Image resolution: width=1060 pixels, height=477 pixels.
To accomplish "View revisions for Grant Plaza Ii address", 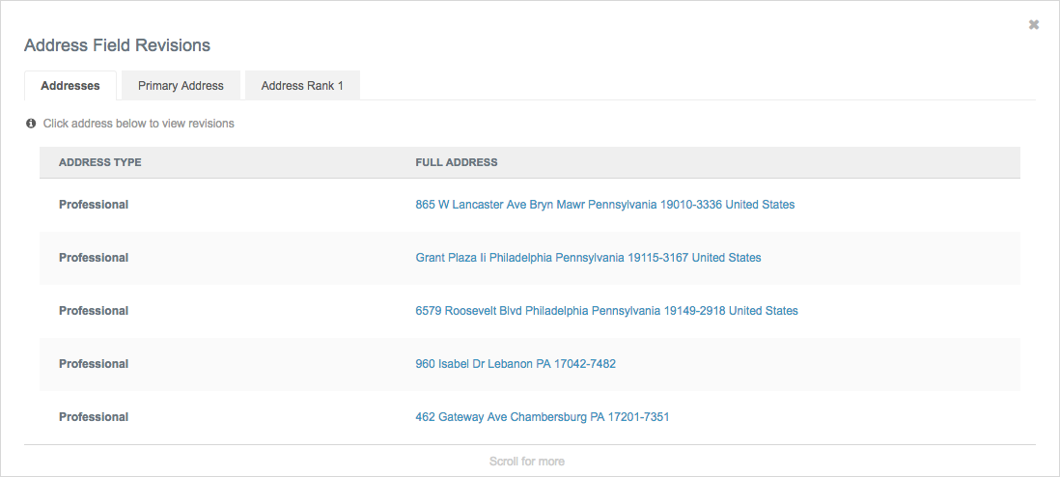I will click(x=588, y=258).
